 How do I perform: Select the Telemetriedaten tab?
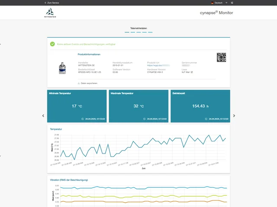tap(138, 28)
